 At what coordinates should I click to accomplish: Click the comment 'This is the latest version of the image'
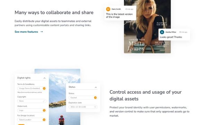(x=119, y=16)
